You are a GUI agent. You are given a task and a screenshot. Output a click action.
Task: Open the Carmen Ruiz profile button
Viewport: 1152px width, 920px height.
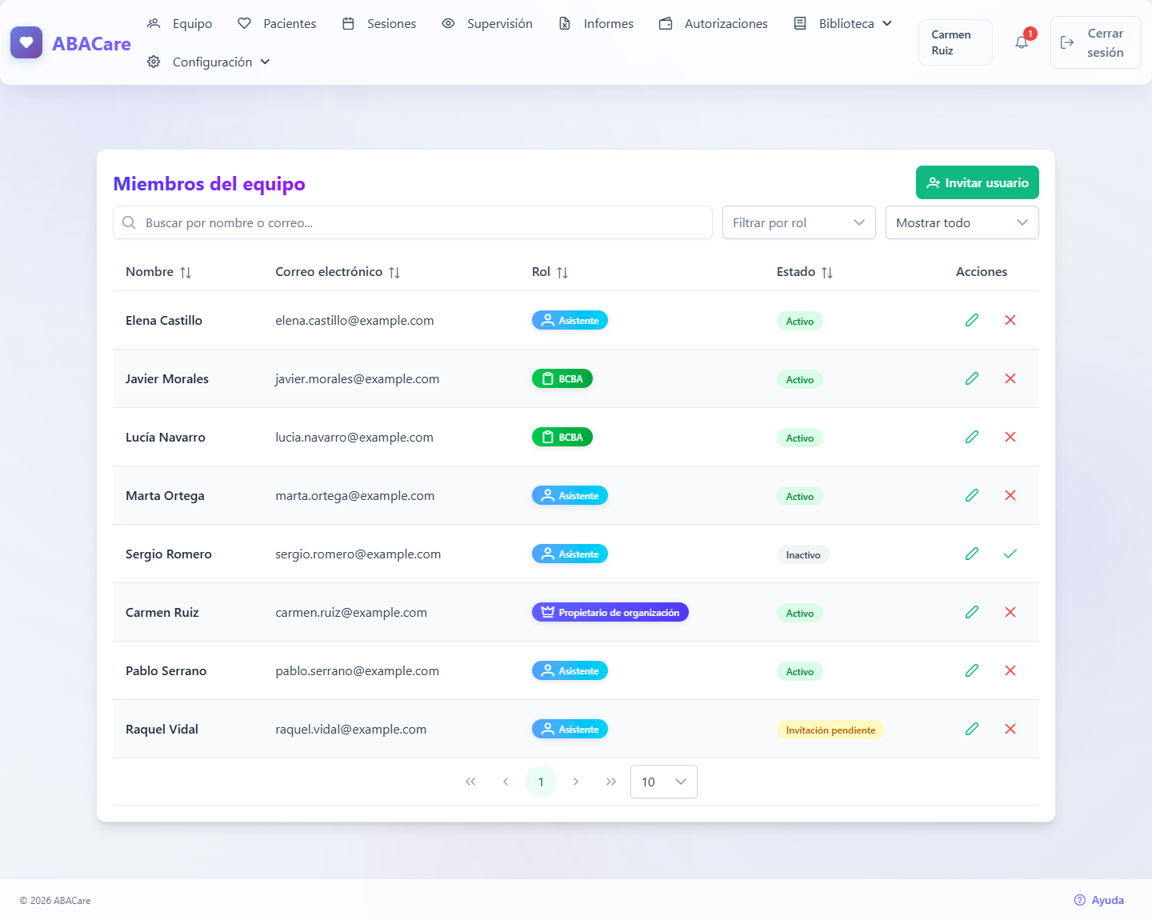click(x=955, y=42)
